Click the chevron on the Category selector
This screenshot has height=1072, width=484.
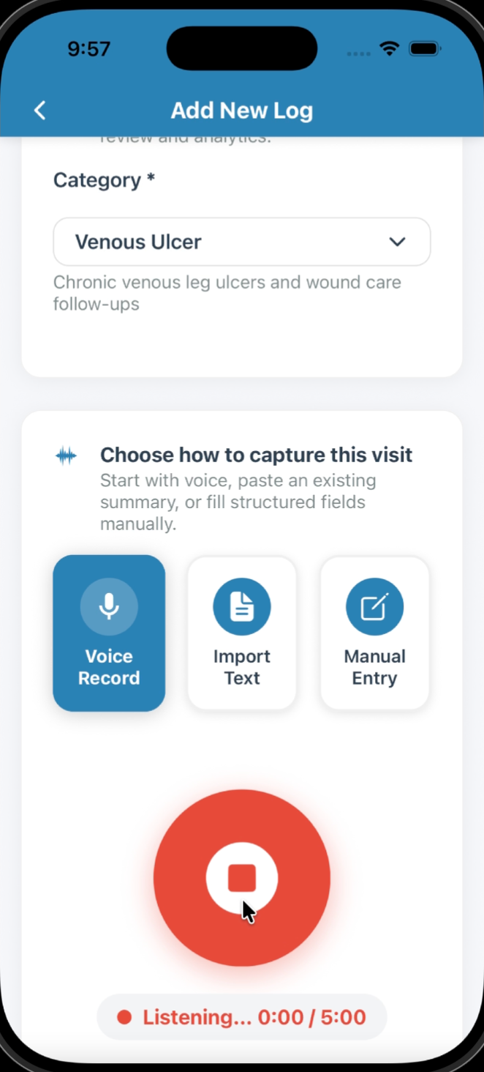(397, 242)
